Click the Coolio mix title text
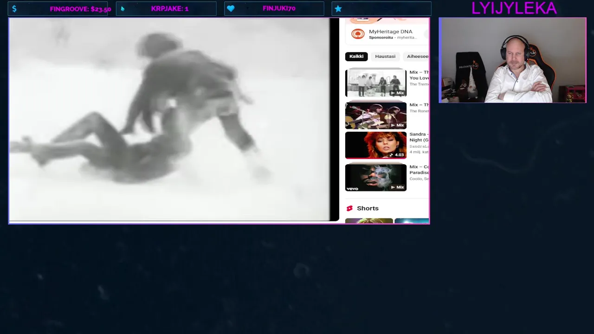Screen dimensions: 594x334 [419, 169]
